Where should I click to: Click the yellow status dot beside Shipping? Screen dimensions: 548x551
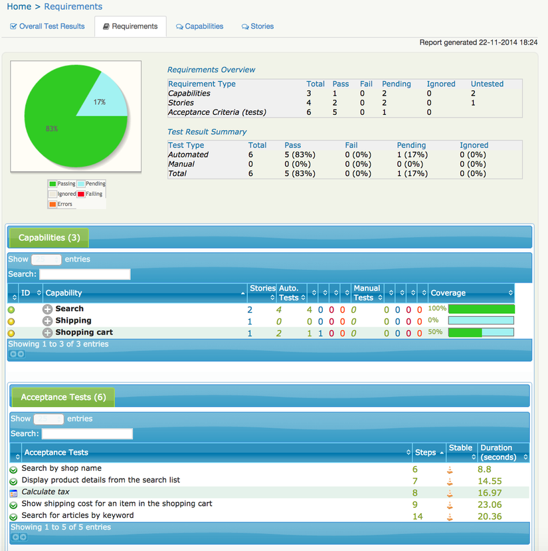(x=11, y=321)
